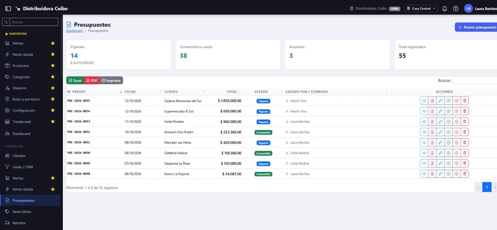The width and height of the screenshot is (497, 230).
Task: Unstar Configuración in the favorites list
Action: point(53,111)
